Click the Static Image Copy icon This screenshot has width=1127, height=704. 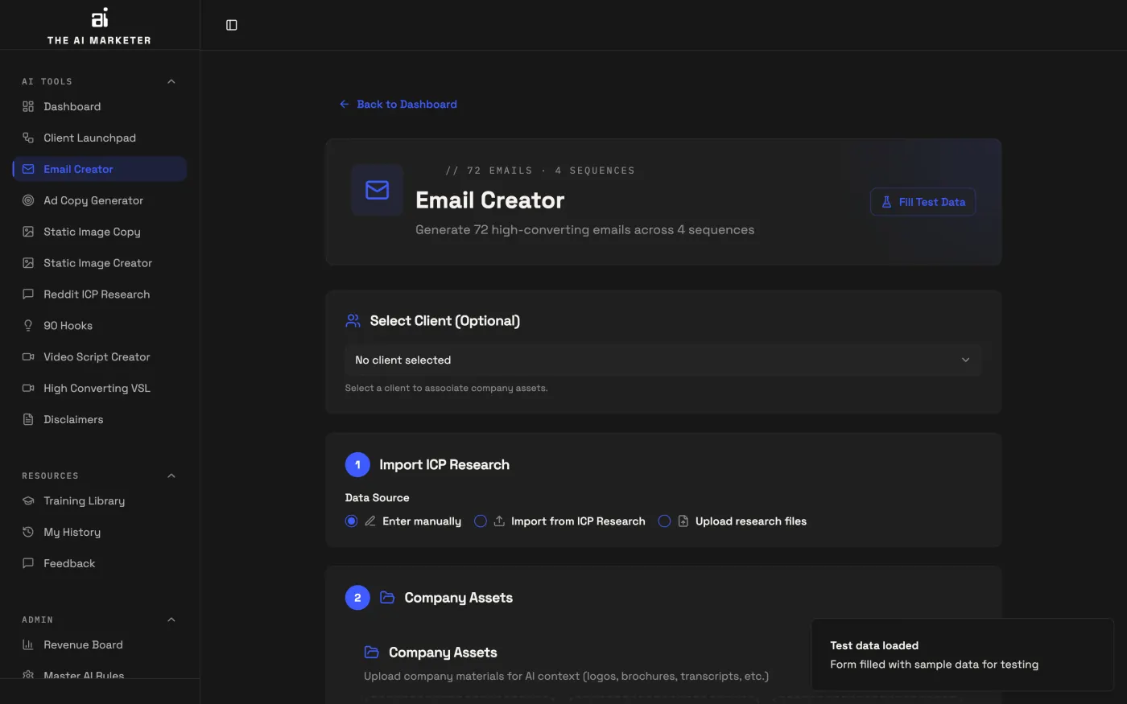(28, 232)
